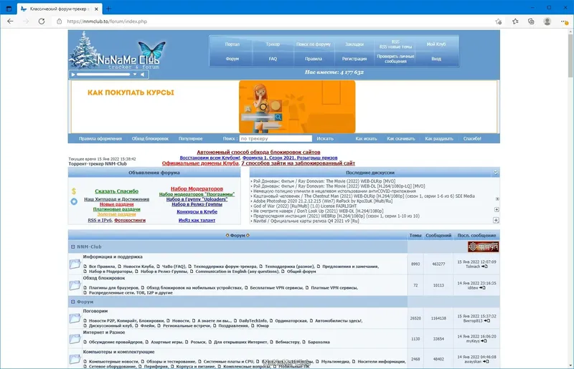Click the Вход login link
This screenshot has height=369, width=574.
coord(436,59)
